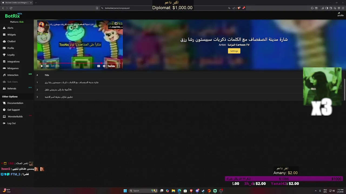The height and width of the screenshot is (194, 346).
Task: Go to Chatbot settings
Action: (x=11, y=41)
